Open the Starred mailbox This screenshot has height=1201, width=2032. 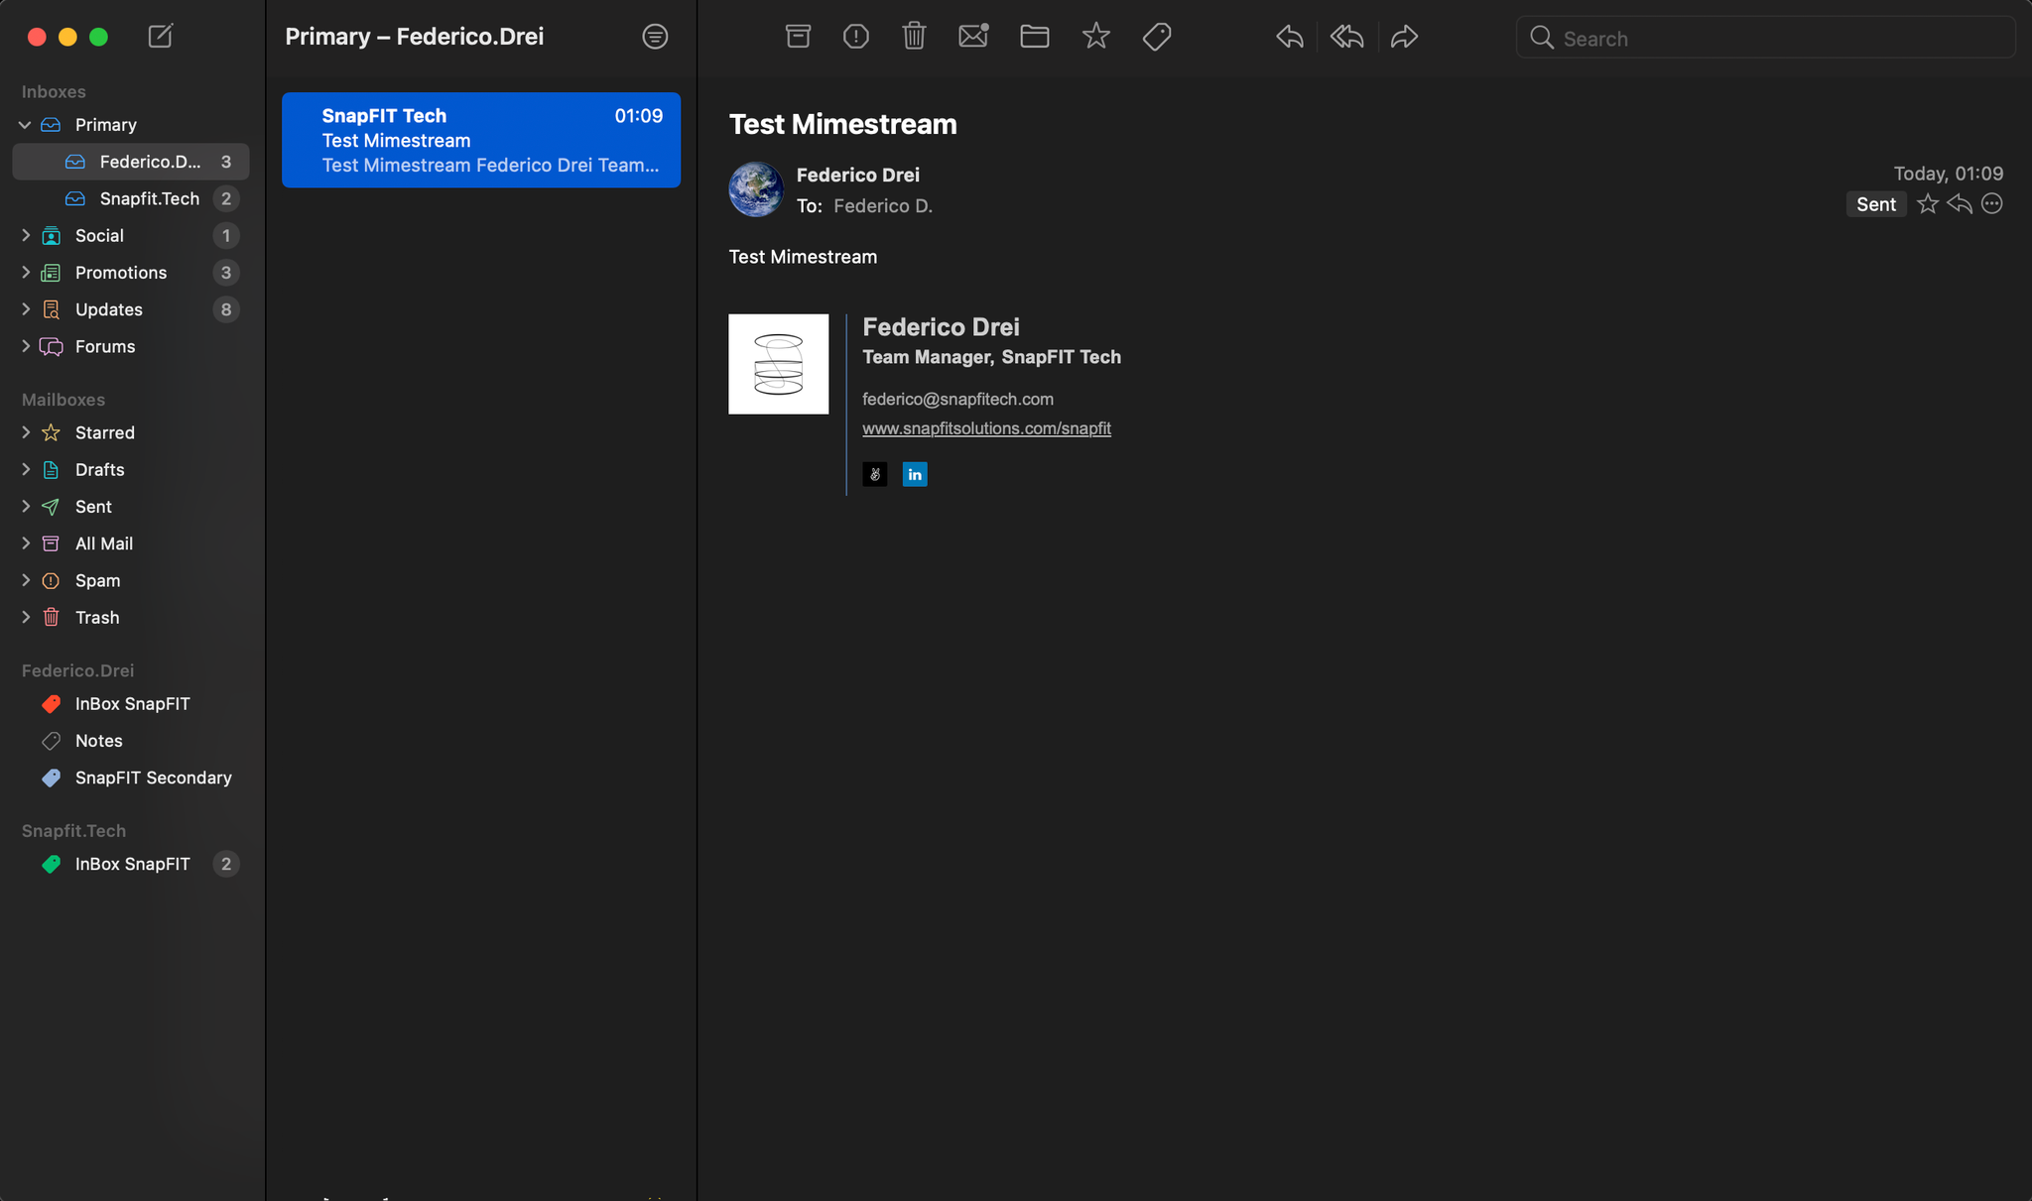pos(131,432)
